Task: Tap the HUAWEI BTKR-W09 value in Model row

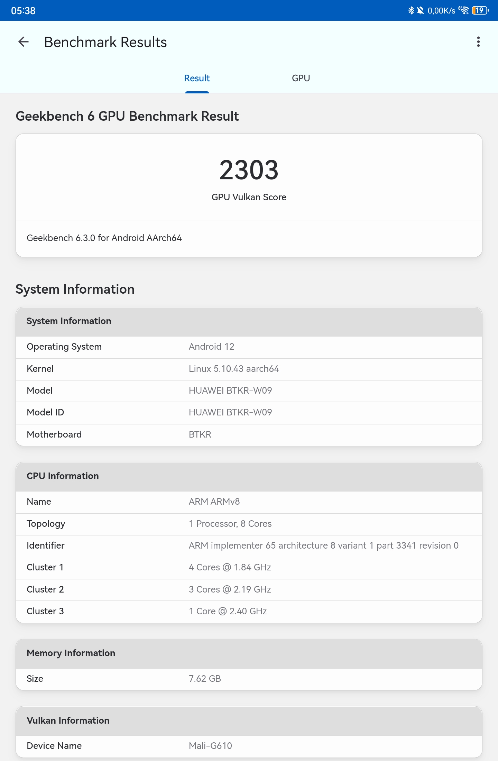Action: pos(230,391)
